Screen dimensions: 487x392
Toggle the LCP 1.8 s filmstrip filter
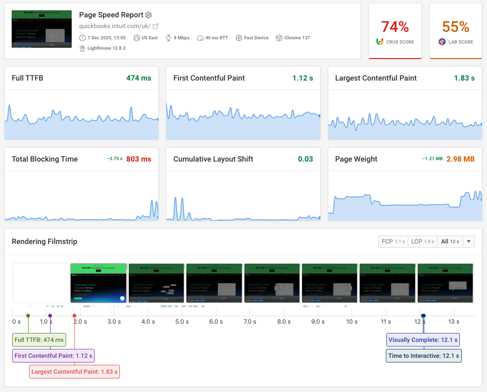(x=422, y=241)
